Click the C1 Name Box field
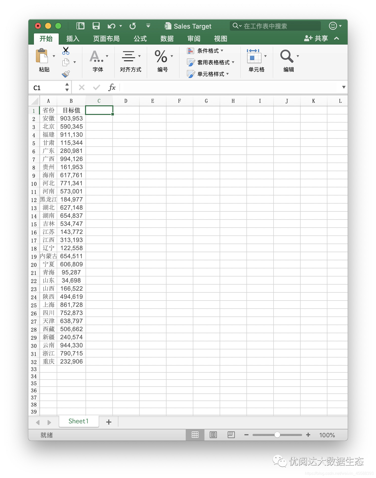The height and width of the screenshot is (478, 376). pos(47,88)
